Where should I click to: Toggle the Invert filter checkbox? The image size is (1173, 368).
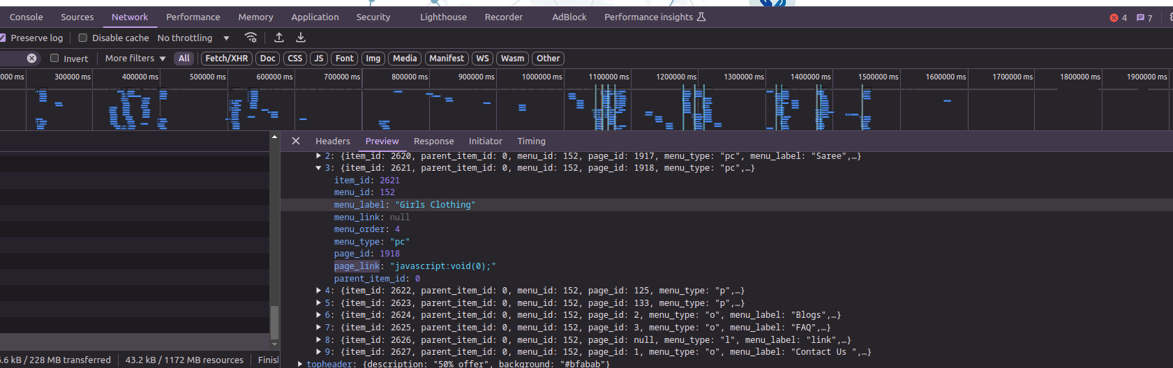click(54, 59)
